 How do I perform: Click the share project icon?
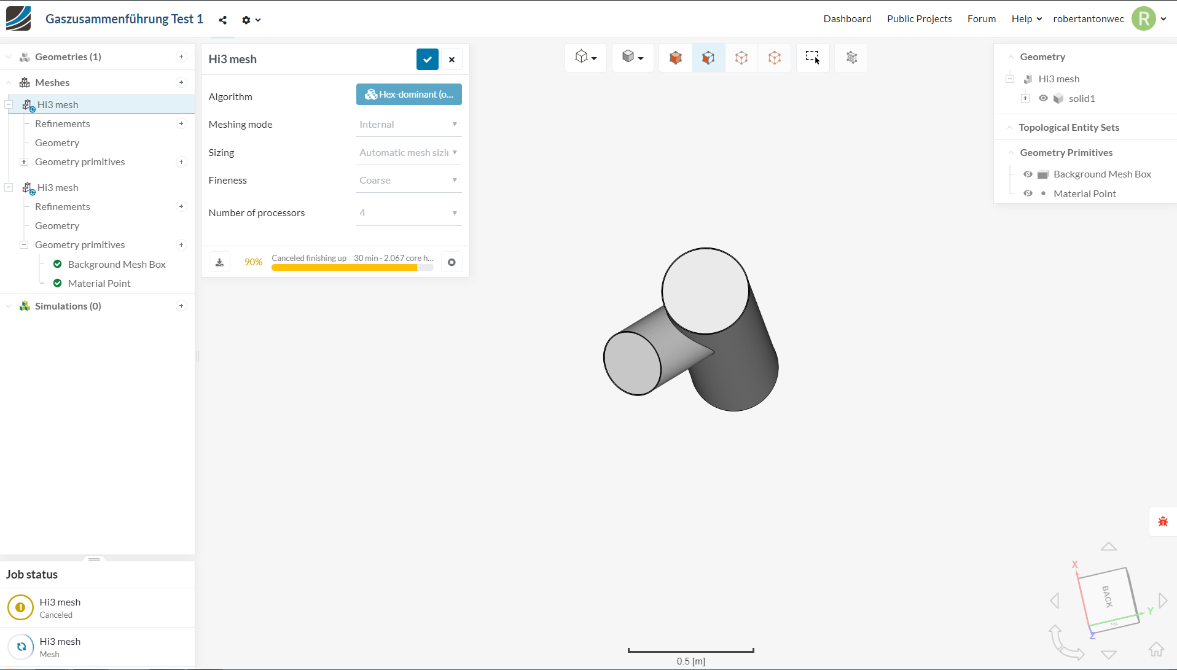223,20
